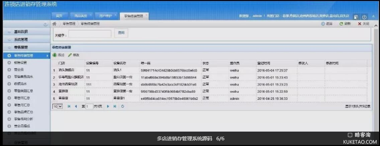Open the rows-per-page dropdown showing 10

pyautogui.click(x=58, y=106)
